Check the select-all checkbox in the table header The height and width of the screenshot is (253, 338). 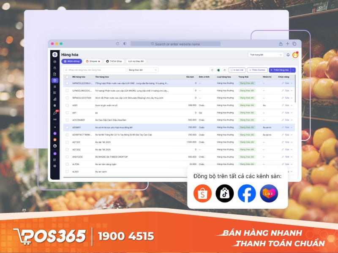pyautogui.click(x=68, y=76)
